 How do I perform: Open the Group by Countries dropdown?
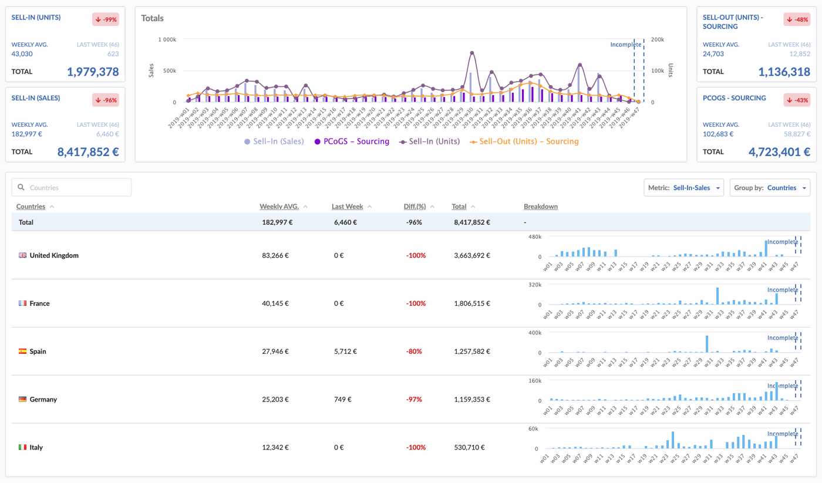[770, 188]
